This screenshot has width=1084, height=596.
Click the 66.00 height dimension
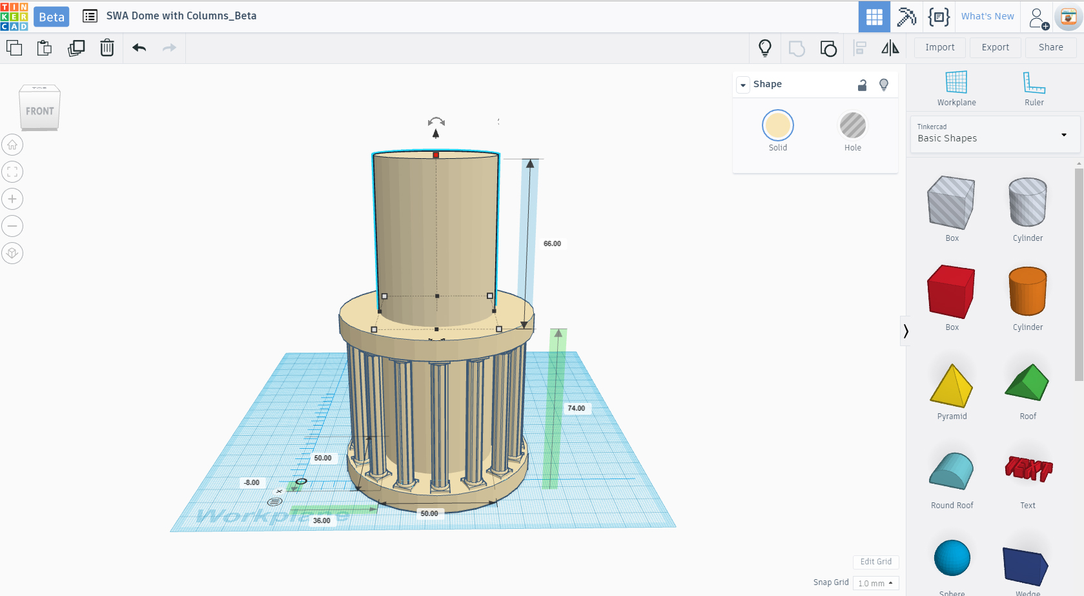(552, 243)
